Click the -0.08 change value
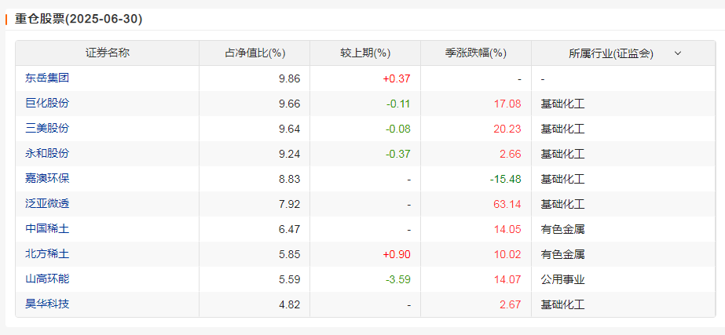 [398, 129]
